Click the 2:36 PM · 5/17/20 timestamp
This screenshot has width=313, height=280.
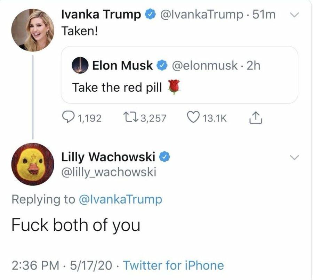coord(62,265)
